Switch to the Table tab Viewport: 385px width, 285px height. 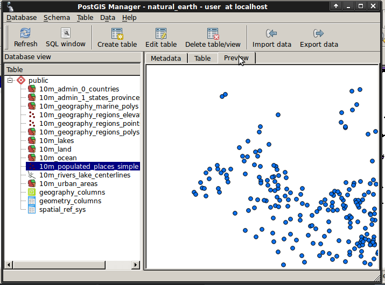(x=202, y=59)
